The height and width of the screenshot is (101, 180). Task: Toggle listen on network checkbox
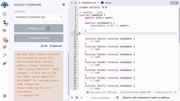tap(88, 98)
